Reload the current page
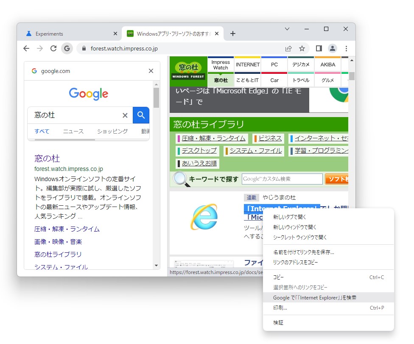Viewport: 414px width, 344px height. 53,48
